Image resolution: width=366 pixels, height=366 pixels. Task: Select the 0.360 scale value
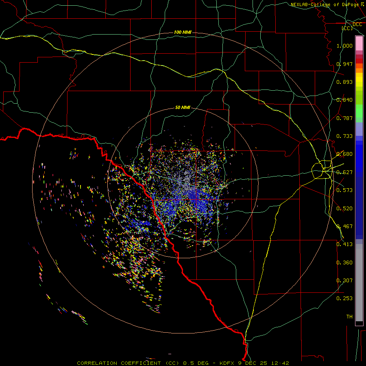344,263
